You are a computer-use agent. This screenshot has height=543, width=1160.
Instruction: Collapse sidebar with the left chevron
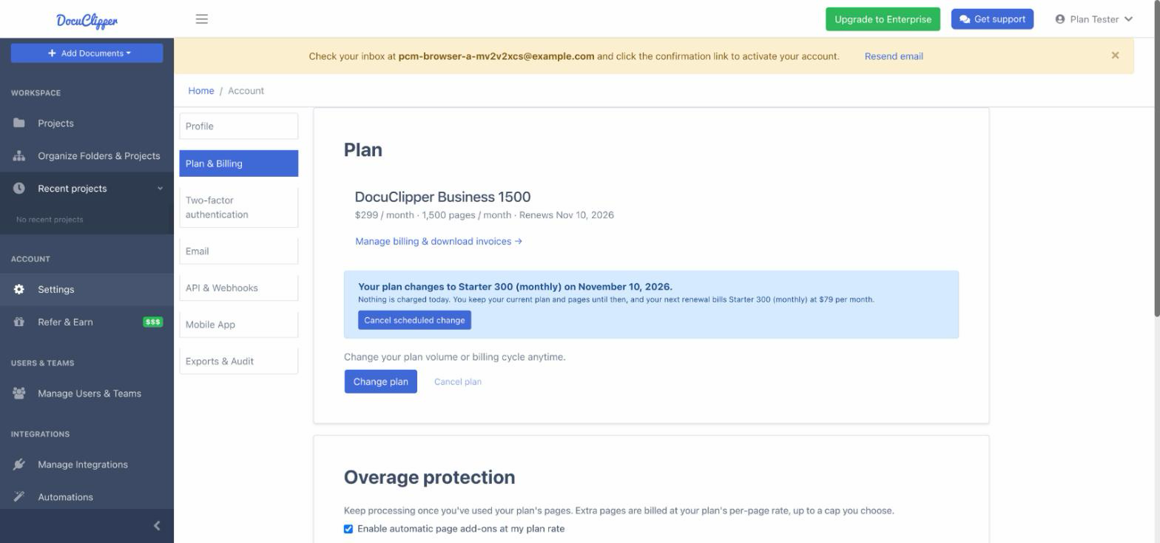pos(156,525)
